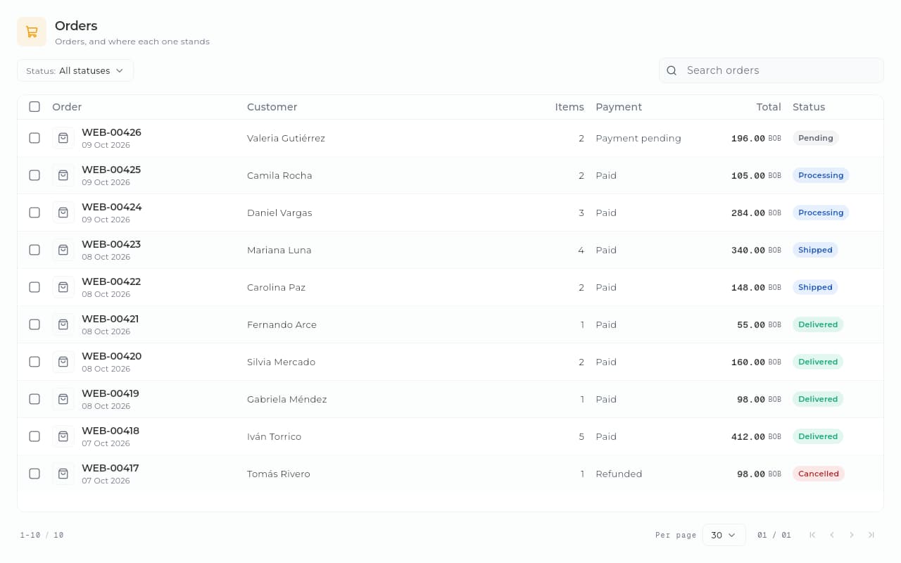Click the magnifier icon in search box

[672, 70]
